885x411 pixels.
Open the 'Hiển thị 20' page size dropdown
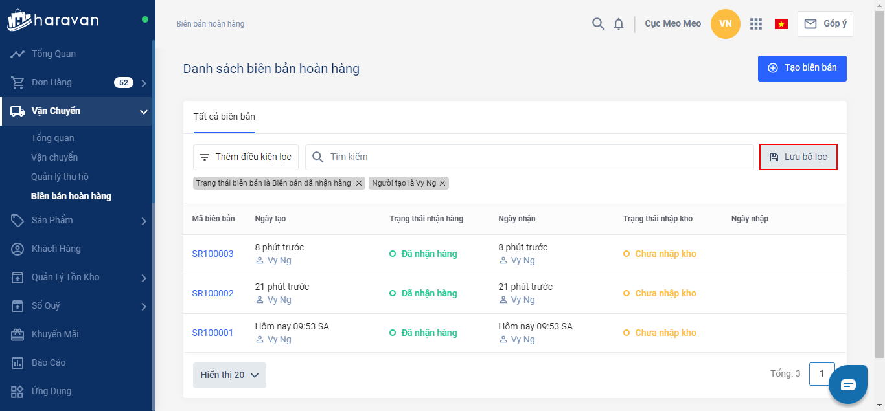pos(229,375)
